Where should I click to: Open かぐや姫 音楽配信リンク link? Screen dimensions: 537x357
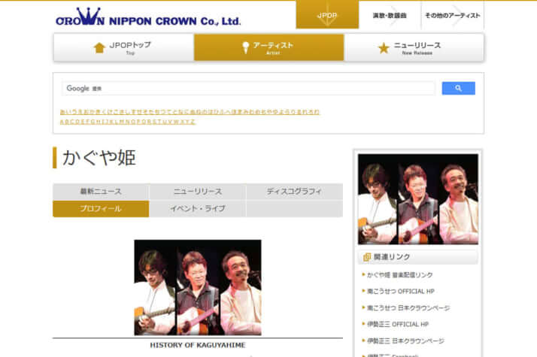coord(399,275)
